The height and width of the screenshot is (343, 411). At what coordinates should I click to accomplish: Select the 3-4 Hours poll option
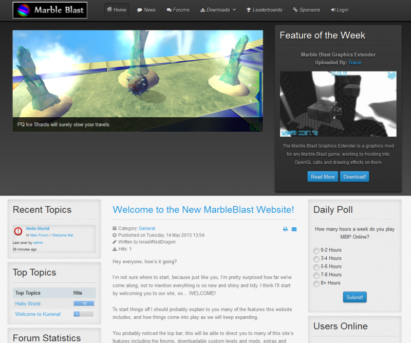click(x=316, y=259)
